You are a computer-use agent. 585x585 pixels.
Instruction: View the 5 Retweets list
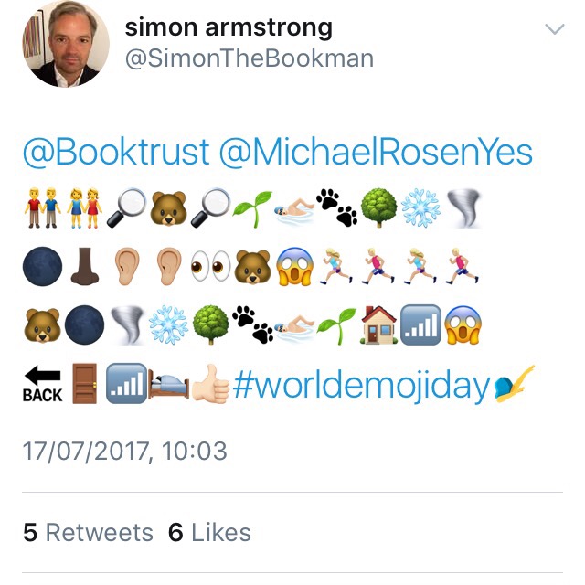point(88,532)
